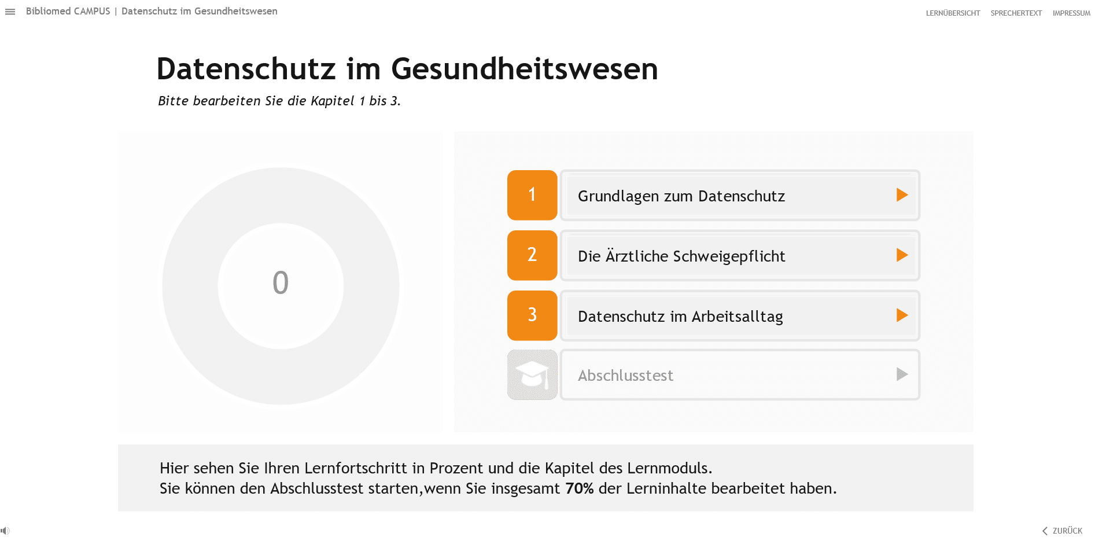The width and height of the screenshot is (1095, 544).
Task: Click play arrow for Die Ärztliche Schweigepflicht
Action: pyautogui.click(x=902, y=255)
